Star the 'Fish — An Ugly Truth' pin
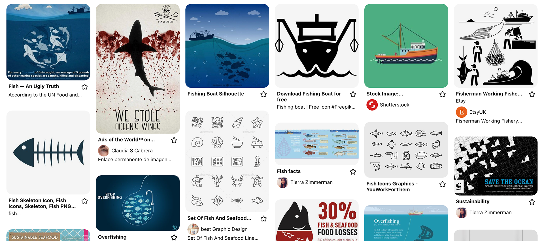The height and width of the screenshot is (241, 544). coord(84,87)
